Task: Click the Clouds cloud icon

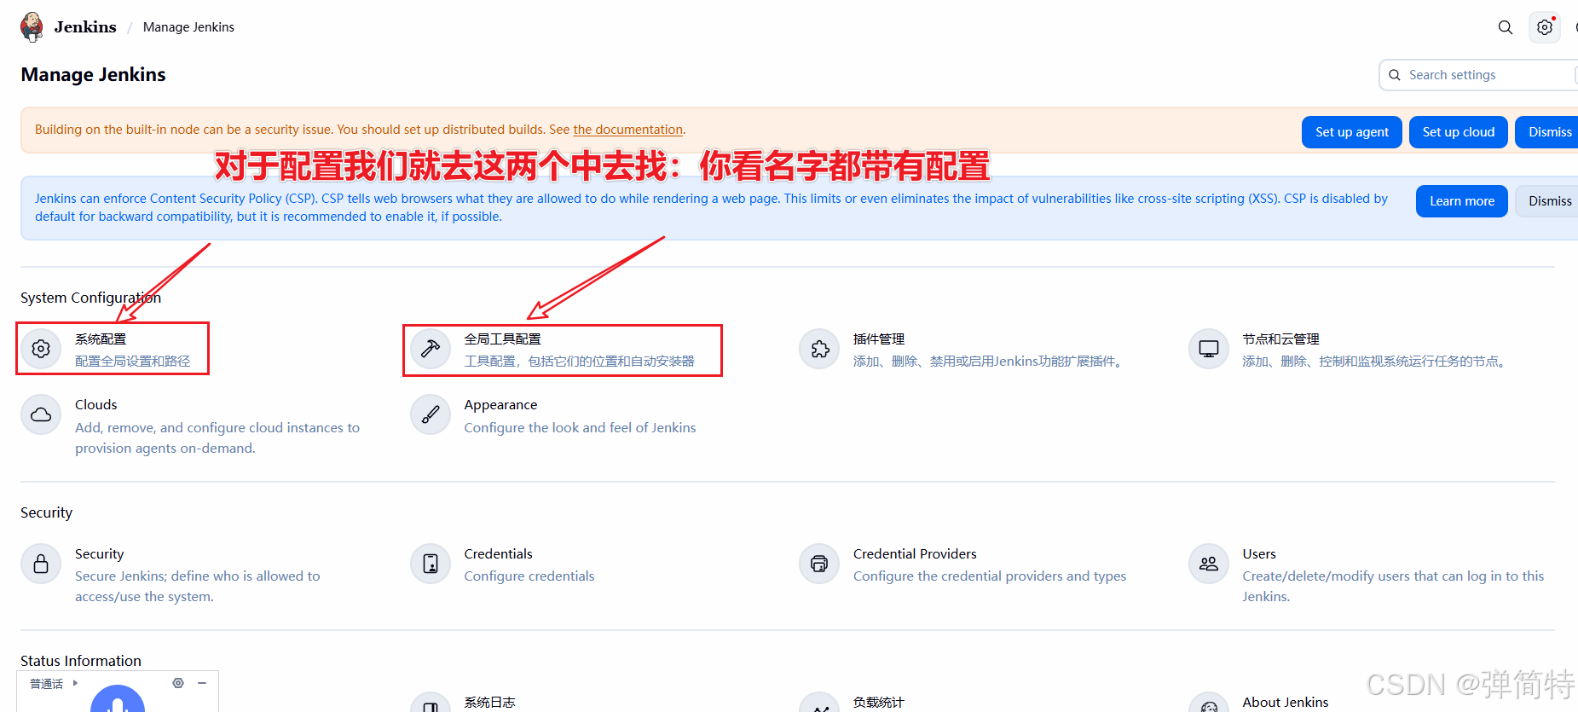Action: pyautogui.click(x=41, y=414)
